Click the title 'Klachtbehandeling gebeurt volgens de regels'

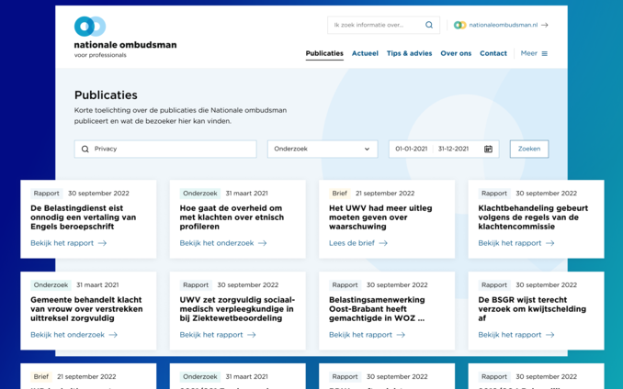pyautogui.click(x=533, y=217)
